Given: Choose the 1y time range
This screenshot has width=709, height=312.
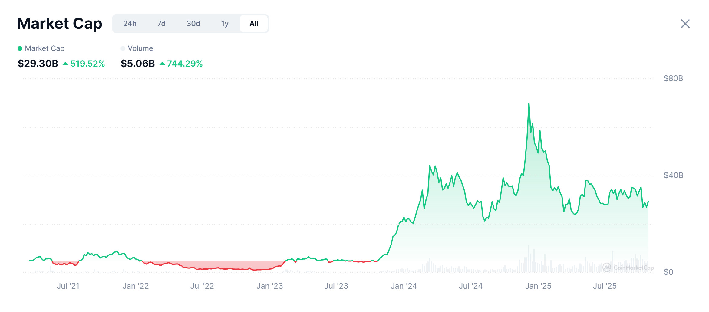Looking at the screenshot, I should tap(225, 24).
